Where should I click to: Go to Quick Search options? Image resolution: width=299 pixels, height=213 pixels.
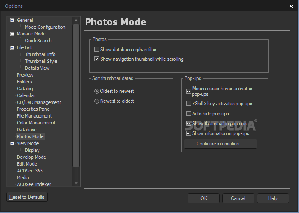click(38, 41)
